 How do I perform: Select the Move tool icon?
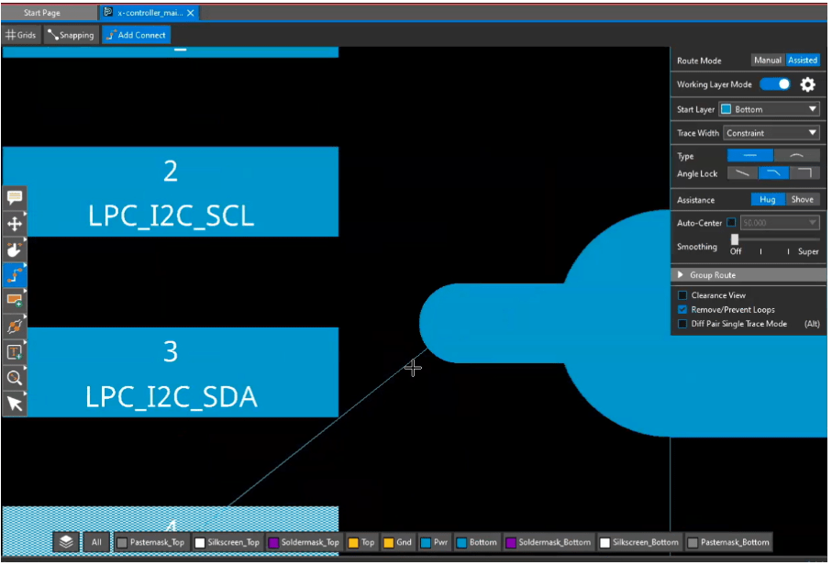pyautogui.click(x=15, y=224)
